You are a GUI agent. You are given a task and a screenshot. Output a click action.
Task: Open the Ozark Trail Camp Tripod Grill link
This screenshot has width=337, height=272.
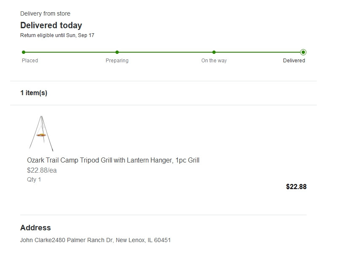tap(113, 160)
